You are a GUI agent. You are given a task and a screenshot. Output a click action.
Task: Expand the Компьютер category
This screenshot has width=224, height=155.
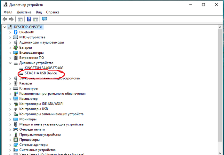tap(10, 99)
